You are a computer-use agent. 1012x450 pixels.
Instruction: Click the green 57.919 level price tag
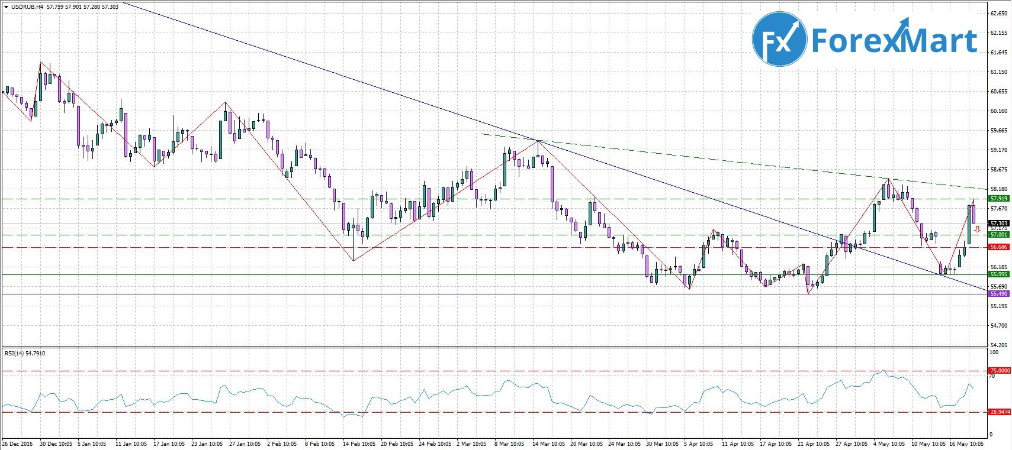coord(999,199)
